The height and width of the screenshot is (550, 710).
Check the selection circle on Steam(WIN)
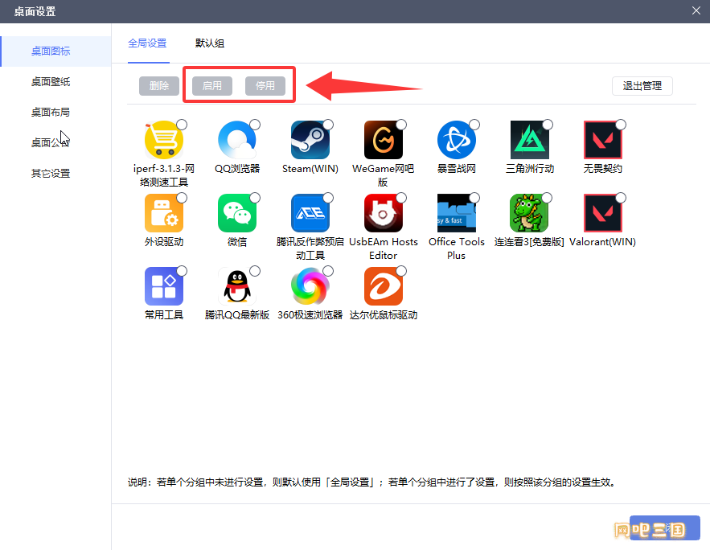tap(328, 125)
